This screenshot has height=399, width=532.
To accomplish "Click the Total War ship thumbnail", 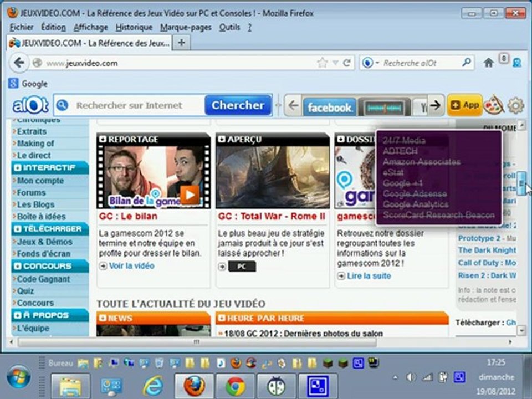I will click(x=273, y=177).
